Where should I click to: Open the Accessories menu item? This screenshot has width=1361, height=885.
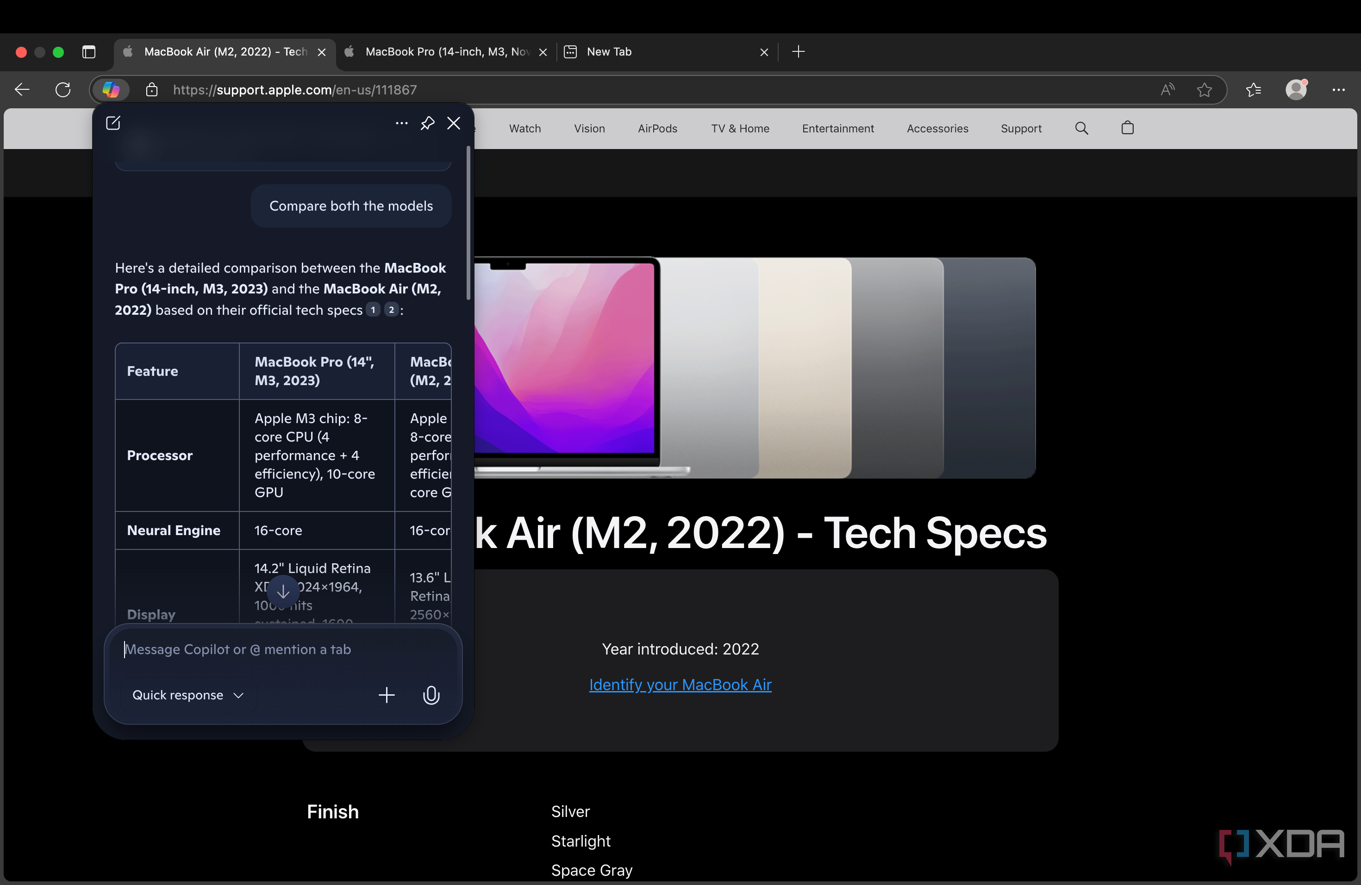pyautogui.click(x=937, y=129)
